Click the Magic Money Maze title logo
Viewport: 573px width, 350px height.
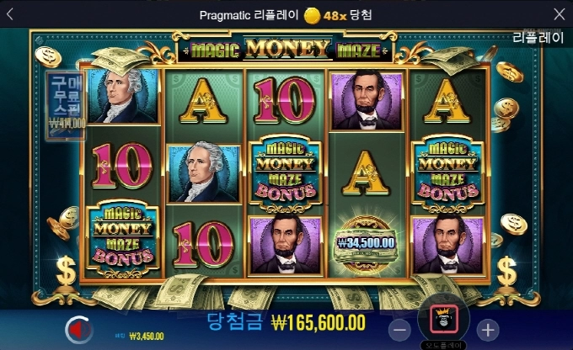coord(286,50)
